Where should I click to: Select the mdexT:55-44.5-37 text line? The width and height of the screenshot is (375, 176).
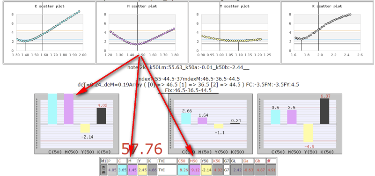click(x=188, y=79)
